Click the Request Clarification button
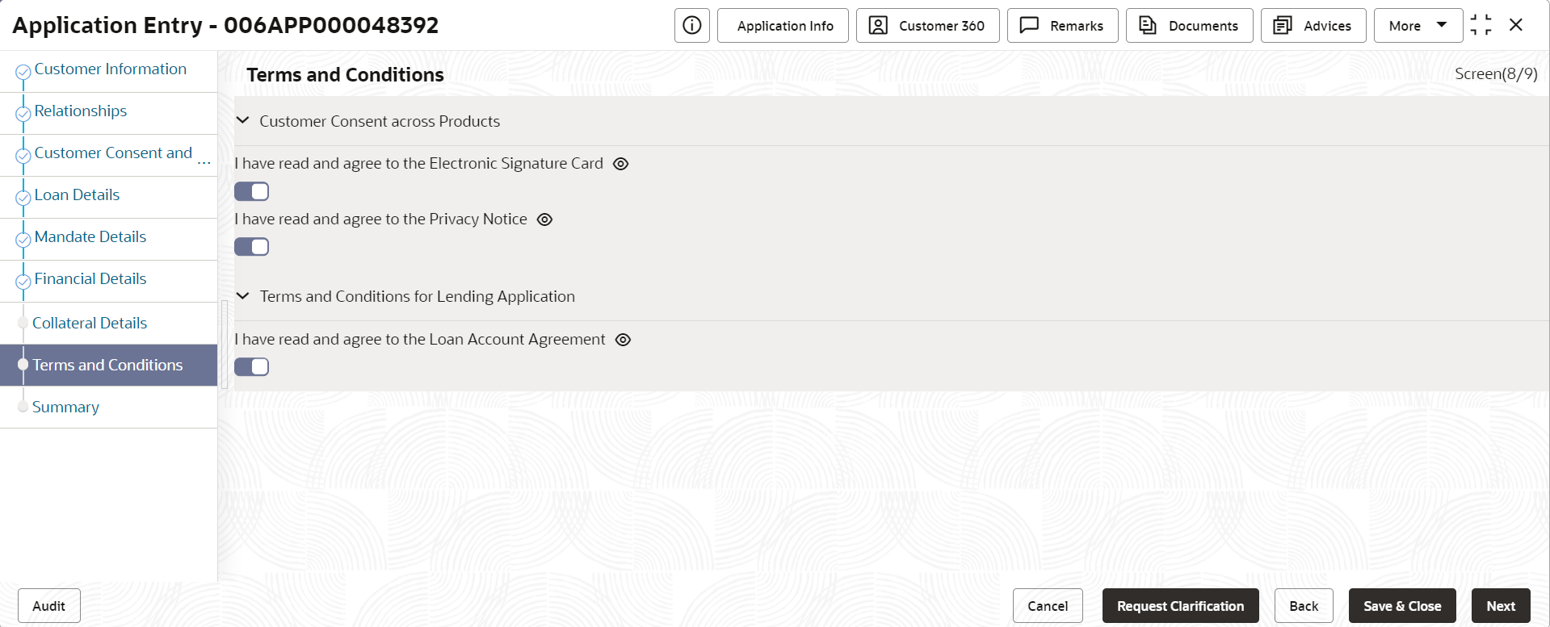The image size is (1550, 627). 1180,605
